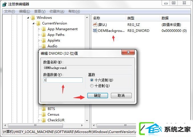Expand the CheckSUR tree node
Image resolution: width=193 pixels, height=137 pixels.
click(x=39, y=120)
